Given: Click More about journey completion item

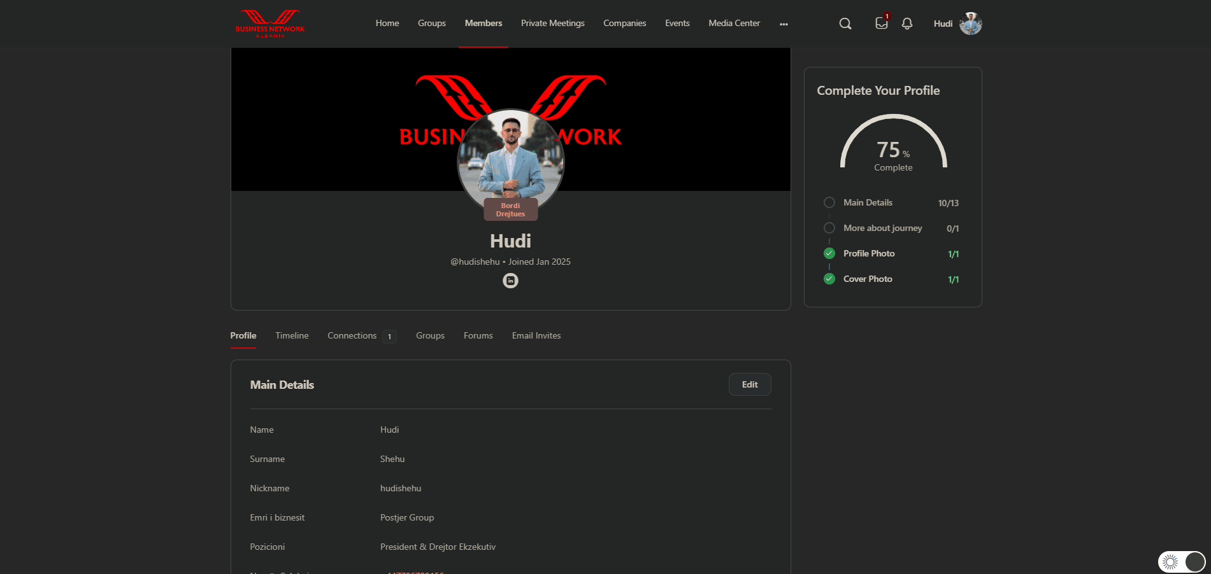Looking at the screenshot, I should pyautogui.click(x=883, y=228).
